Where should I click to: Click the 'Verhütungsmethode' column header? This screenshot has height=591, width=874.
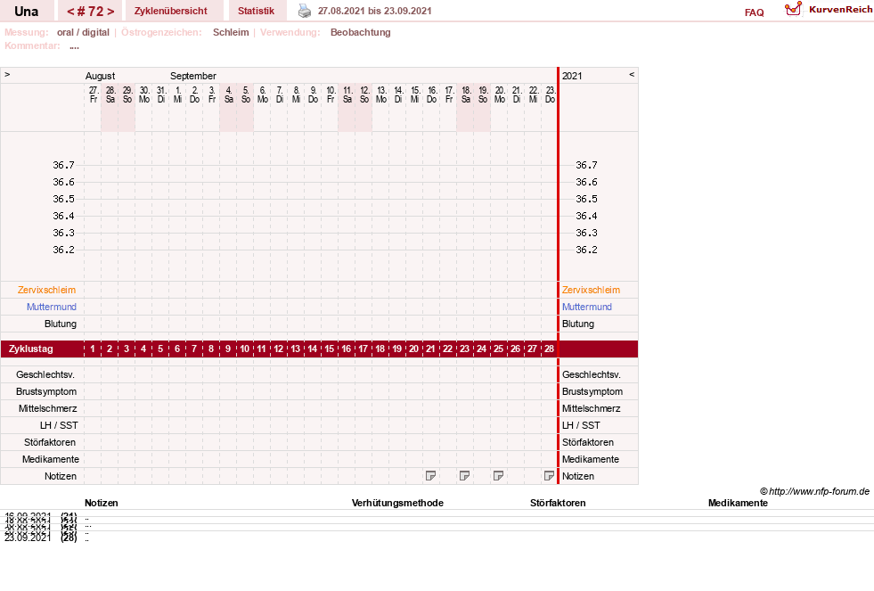tap(397, 503)
